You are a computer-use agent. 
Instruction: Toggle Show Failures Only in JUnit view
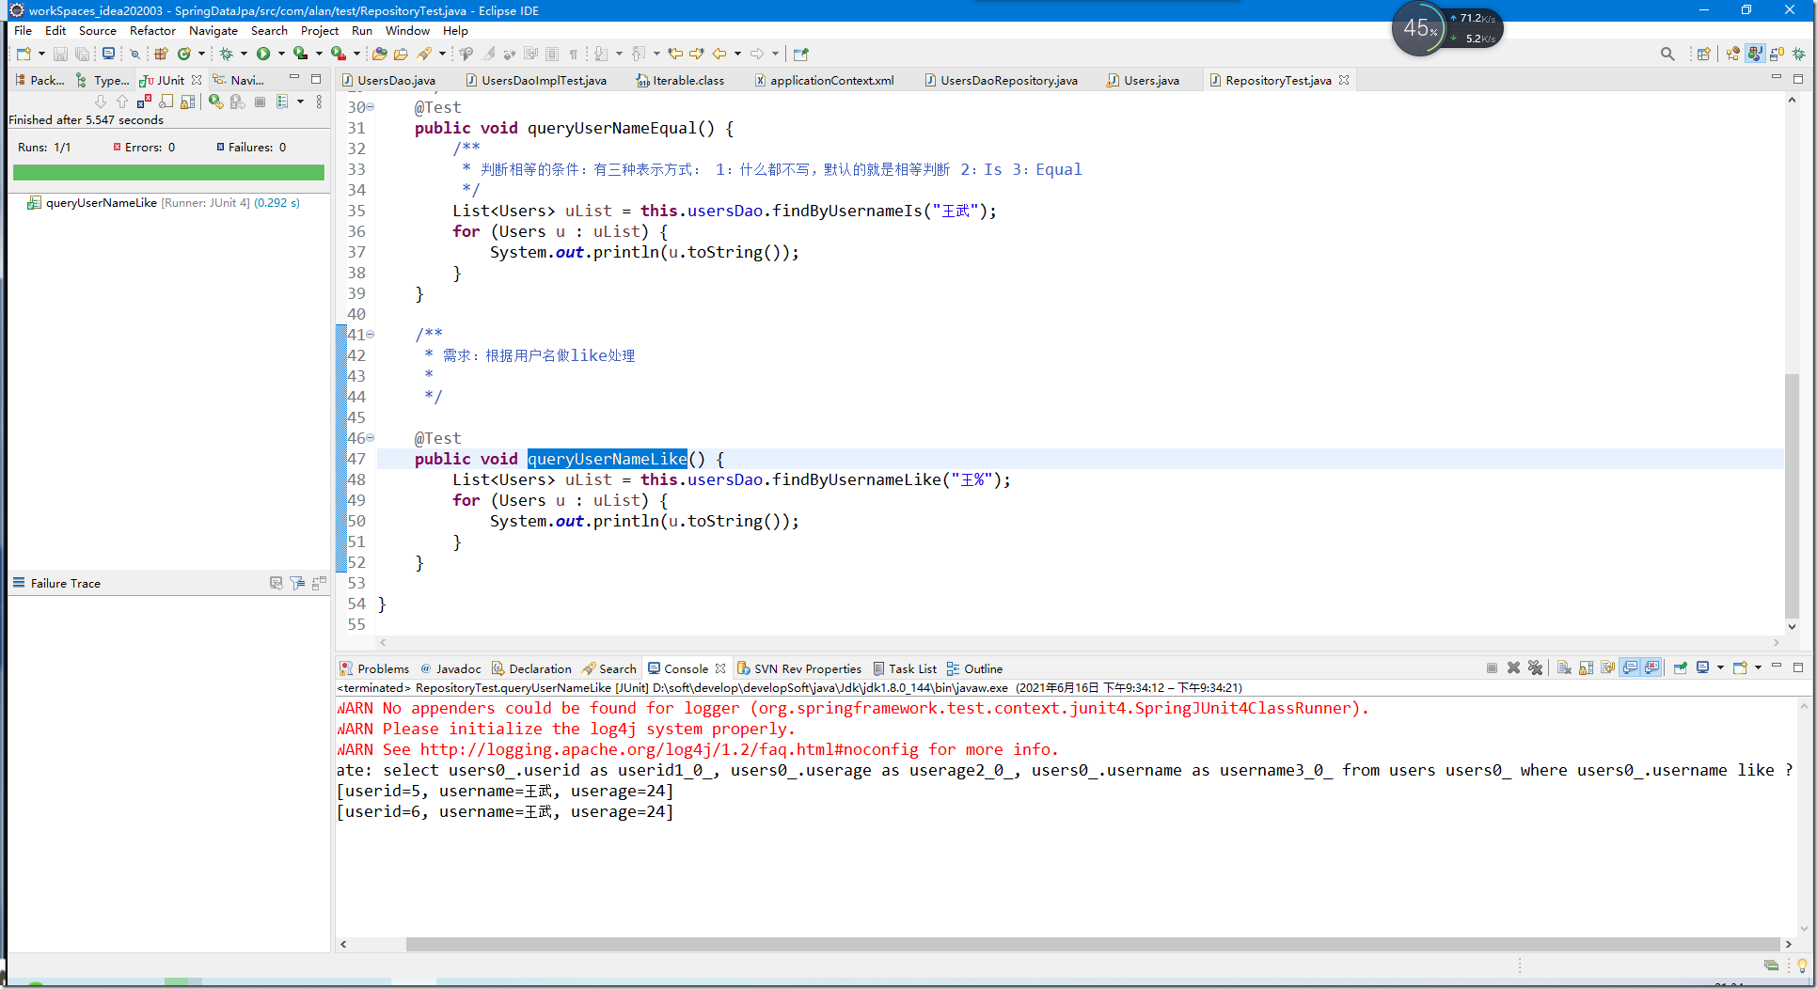pyautogui.click(x=144, y=102)
